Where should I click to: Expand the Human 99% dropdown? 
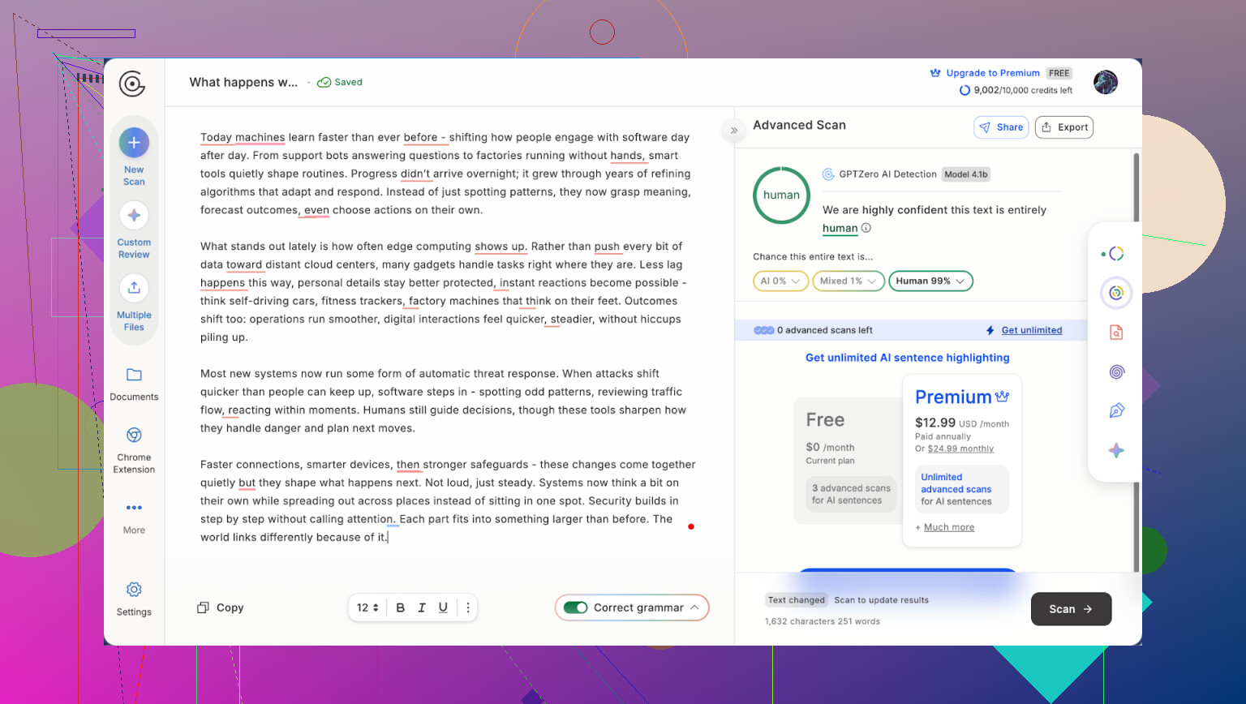click(930, 281)
